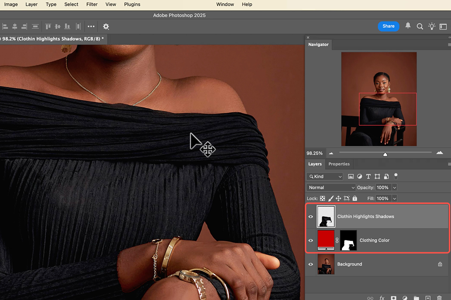Lock transparent pixels checkerboard icon
451x300 pixels.
coord(322,198)
